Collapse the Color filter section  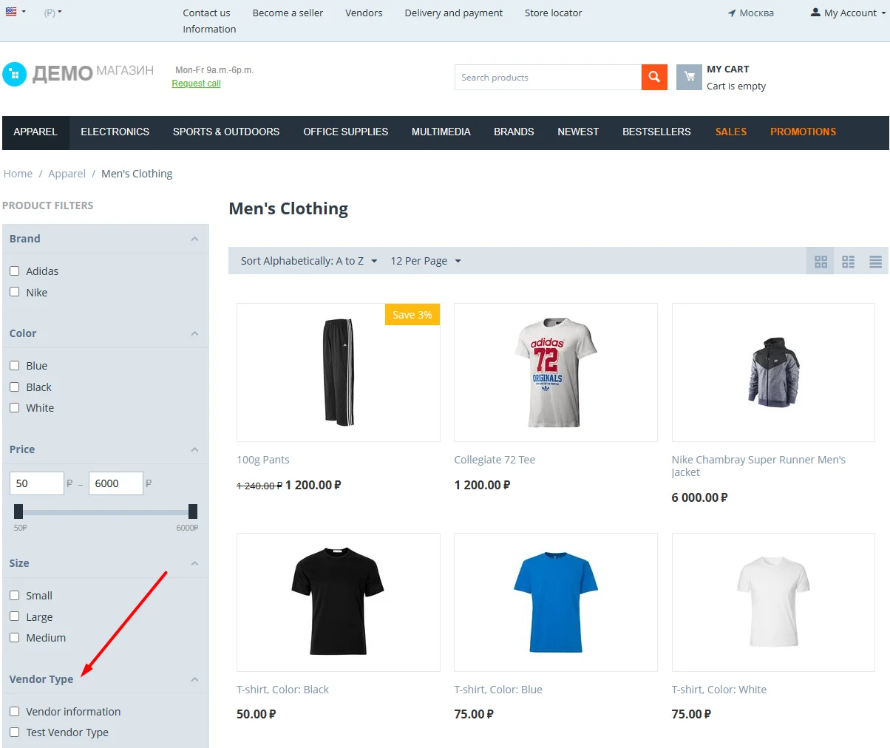point(194,333)
